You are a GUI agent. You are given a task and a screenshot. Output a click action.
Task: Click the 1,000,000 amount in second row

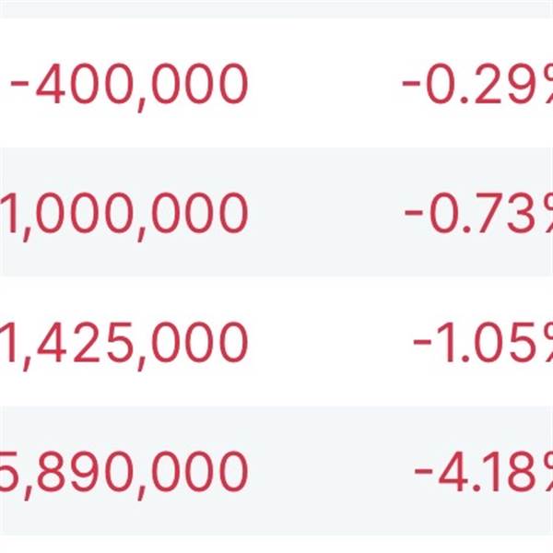pos(124,214)
